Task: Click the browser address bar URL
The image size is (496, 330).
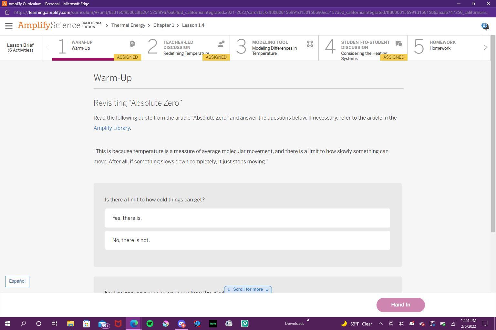Action: pyautogui.click(x=252, y=12)
